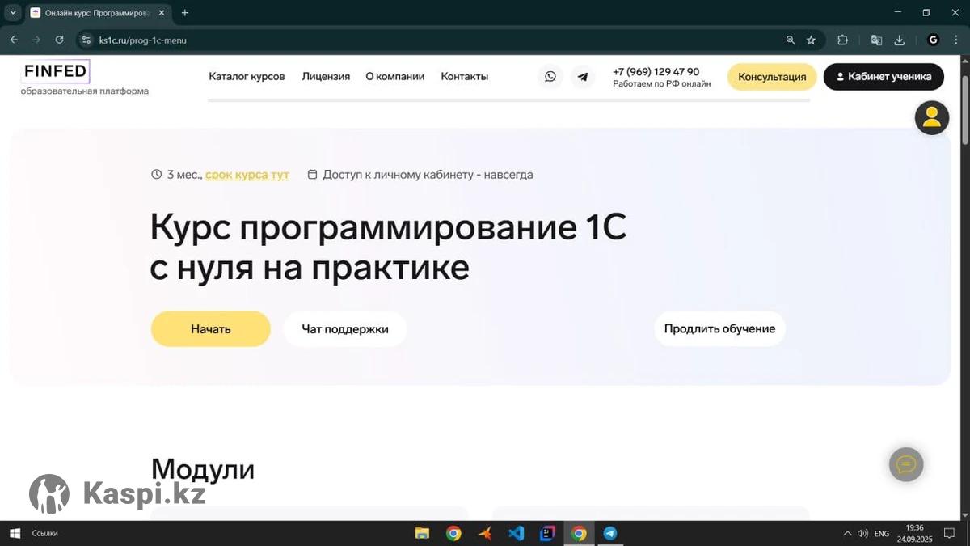This screenshot has height=546, width=970.
Task: Reload the page with refresh icon
Action: coord(59,40)
